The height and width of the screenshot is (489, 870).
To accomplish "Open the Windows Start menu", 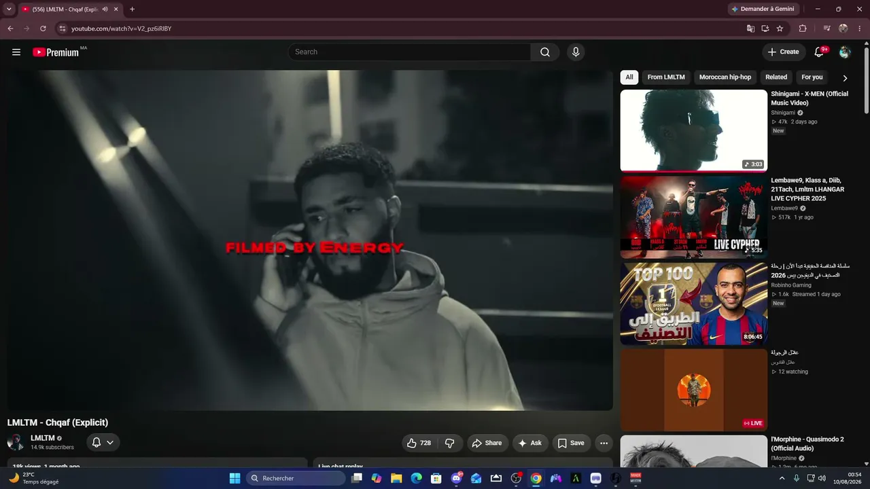I will coord(234,478).
